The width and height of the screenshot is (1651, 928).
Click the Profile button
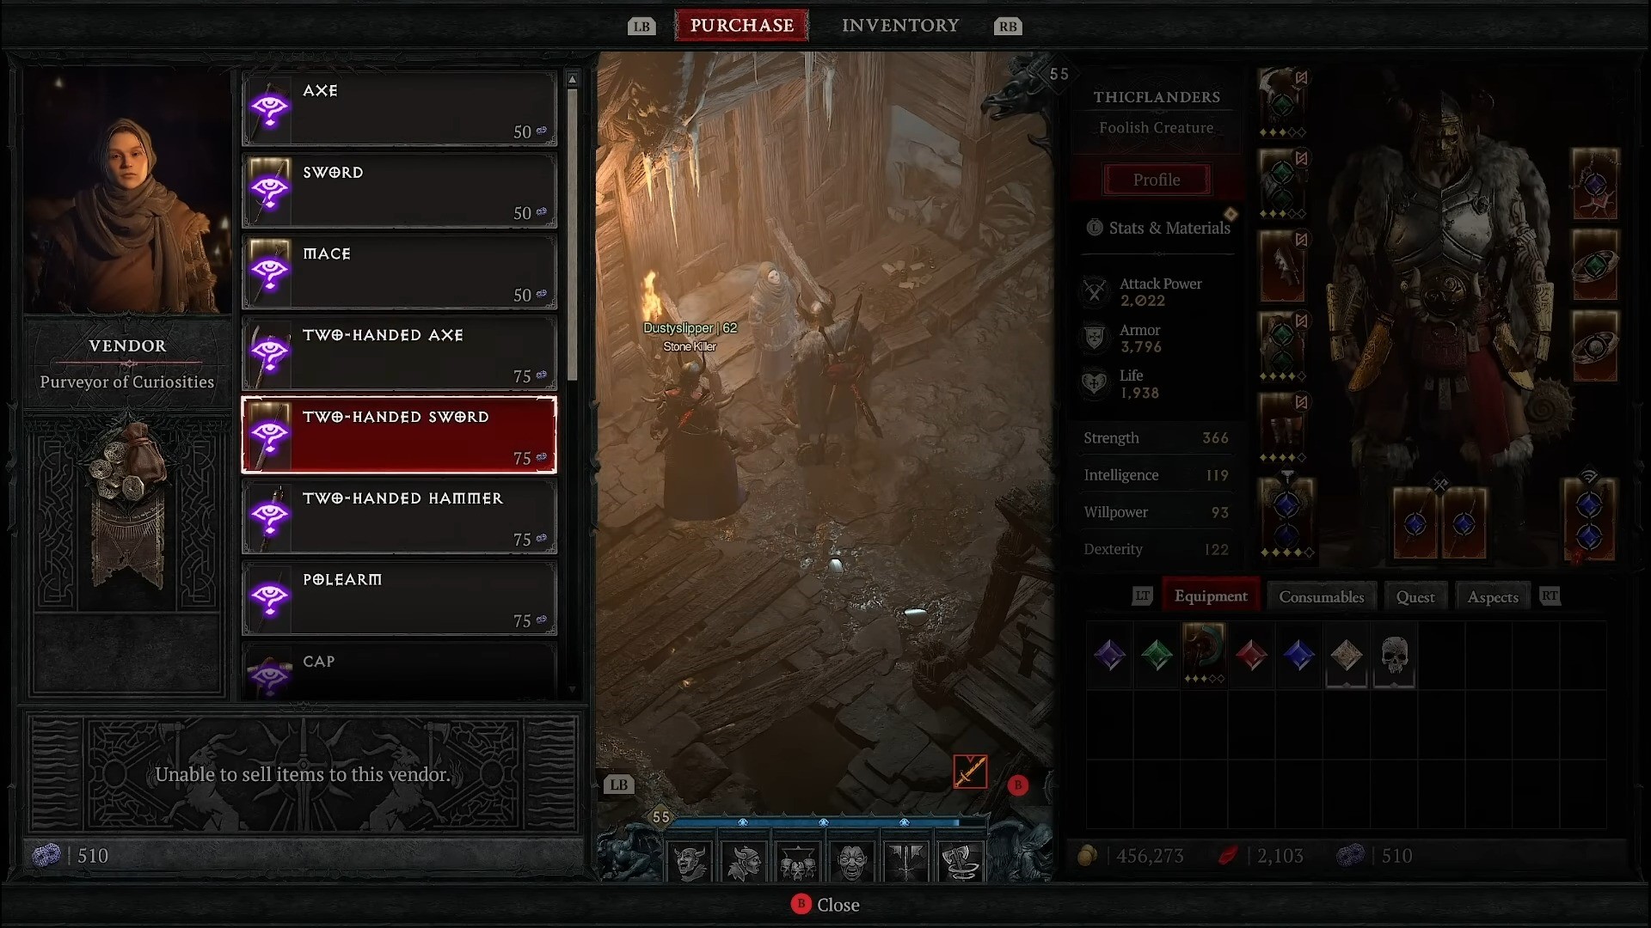pyautogui.click(x=1157, y=179)
